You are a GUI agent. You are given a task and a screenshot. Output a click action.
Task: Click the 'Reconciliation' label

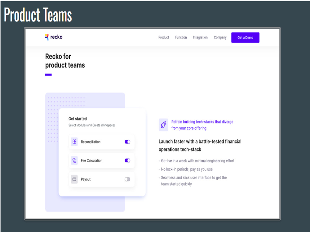[x=91, y=142]
